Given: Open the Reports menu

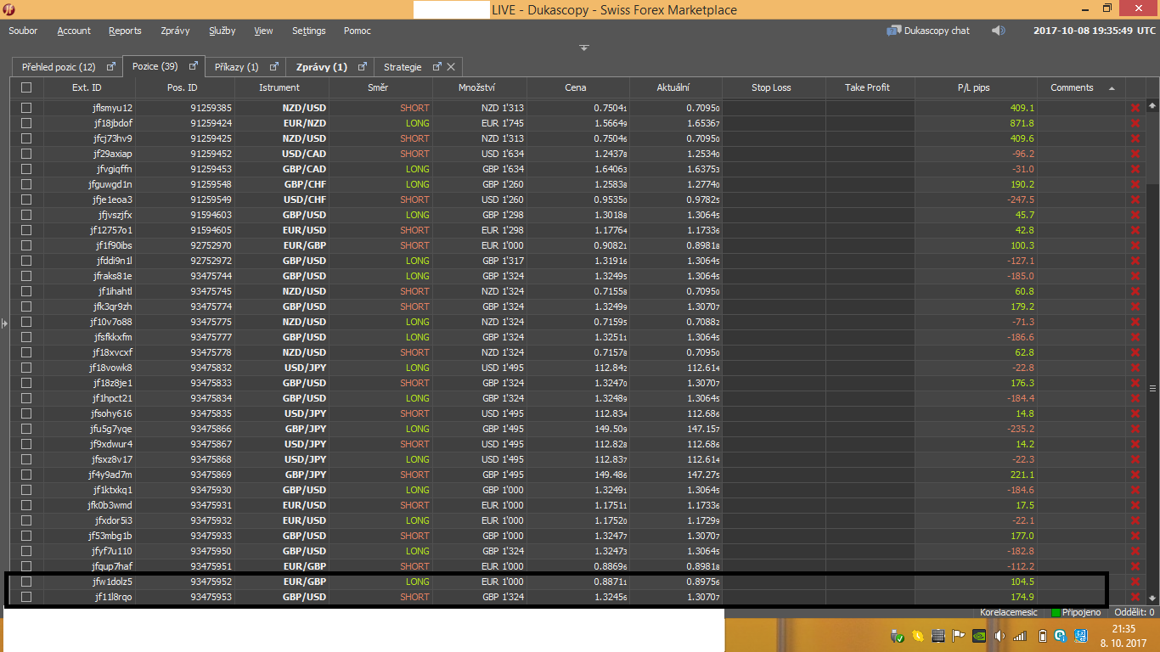Looking at the screenshot, I should coord(125,31).
